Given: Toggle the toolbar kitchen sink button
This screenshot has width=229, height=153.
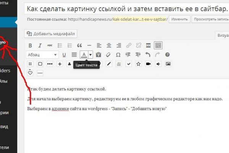Looking at the screenshot, I should point(158,46).
